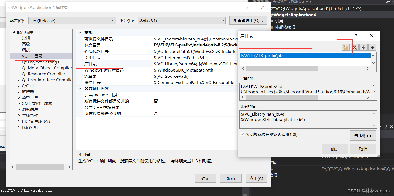Screen dimensions: 394x196
Task: Open 配置管理器 from the top right button
Action: pyautogui.click(x=248, y=20)
